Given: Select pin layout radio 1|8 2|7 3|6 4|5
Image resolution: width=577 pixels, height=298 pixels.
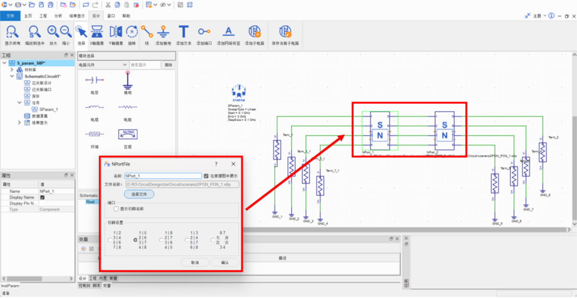Looking at the screenshot, I should [161, 240].
